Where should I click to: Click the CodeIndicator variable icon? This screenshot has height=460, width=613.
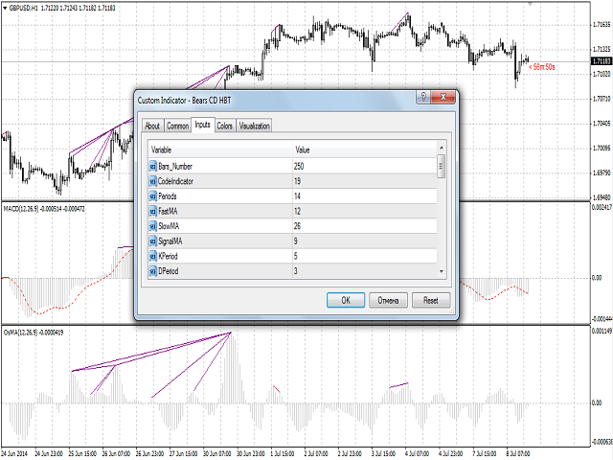tap(152, 181)
